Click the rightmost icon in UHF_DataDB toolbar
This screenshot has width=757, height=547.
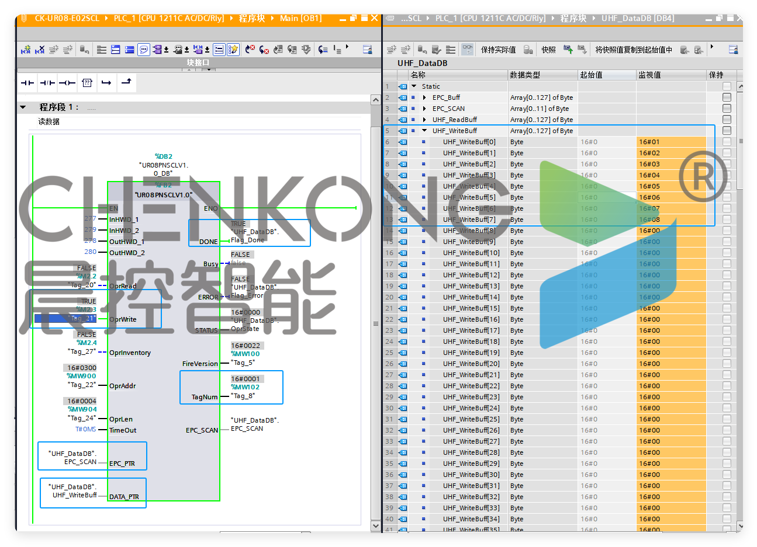[733, 50]
